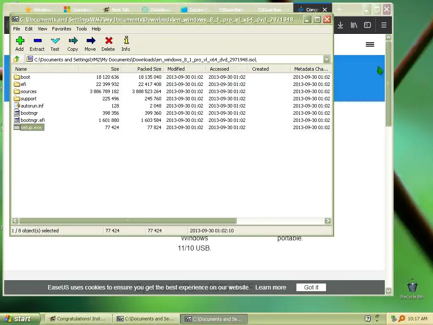Switch to the first 7-Zip taskbar item
This screenshot has width=433, height=325.
pos(146,319)
